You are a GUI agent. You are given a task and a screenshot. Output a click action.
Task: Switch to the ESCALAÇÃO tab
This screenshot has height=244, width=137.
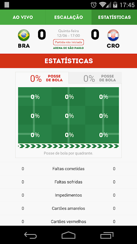coord(68,17)
